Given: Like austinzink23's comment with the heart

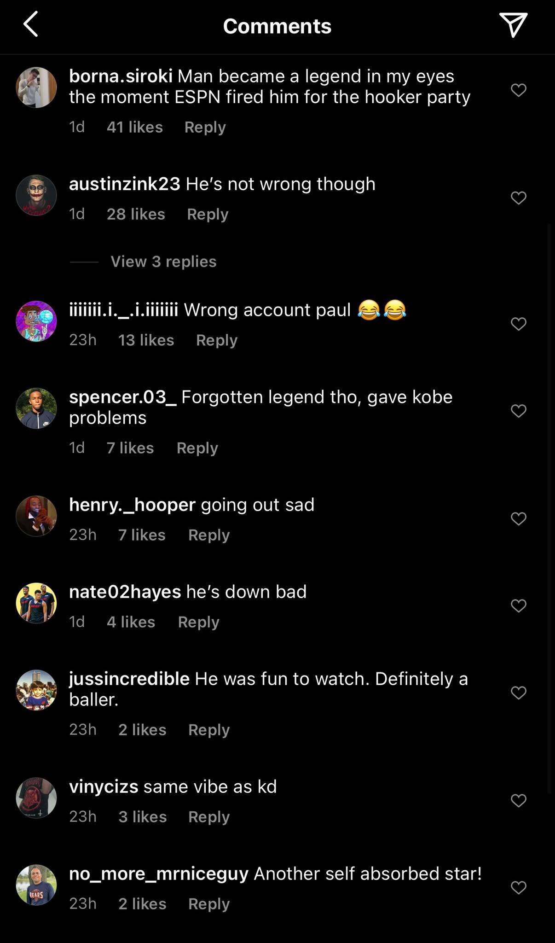Looking at the screenshot, I should click(518, 198).
